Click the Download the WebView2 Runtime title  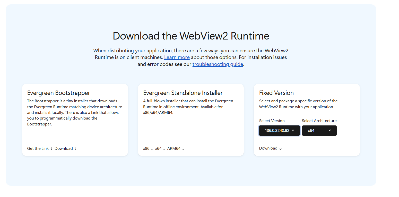coord(191,36)
